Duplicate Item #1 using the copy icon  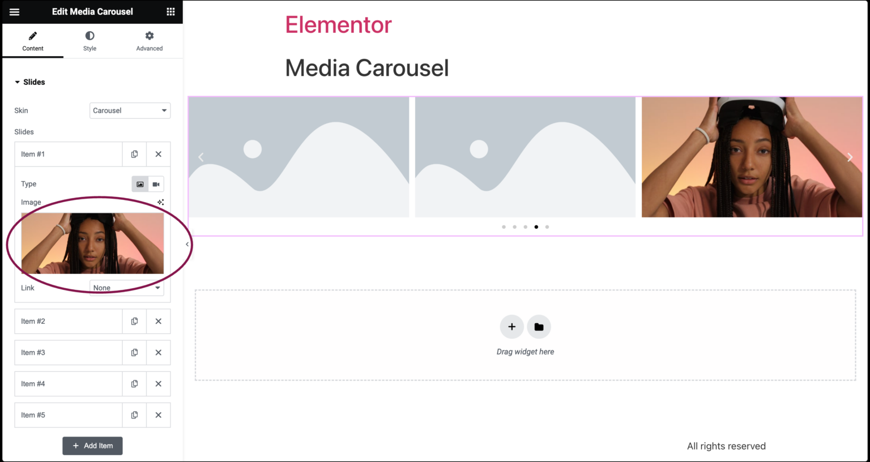pyautogui.click(x=134, y=154)
